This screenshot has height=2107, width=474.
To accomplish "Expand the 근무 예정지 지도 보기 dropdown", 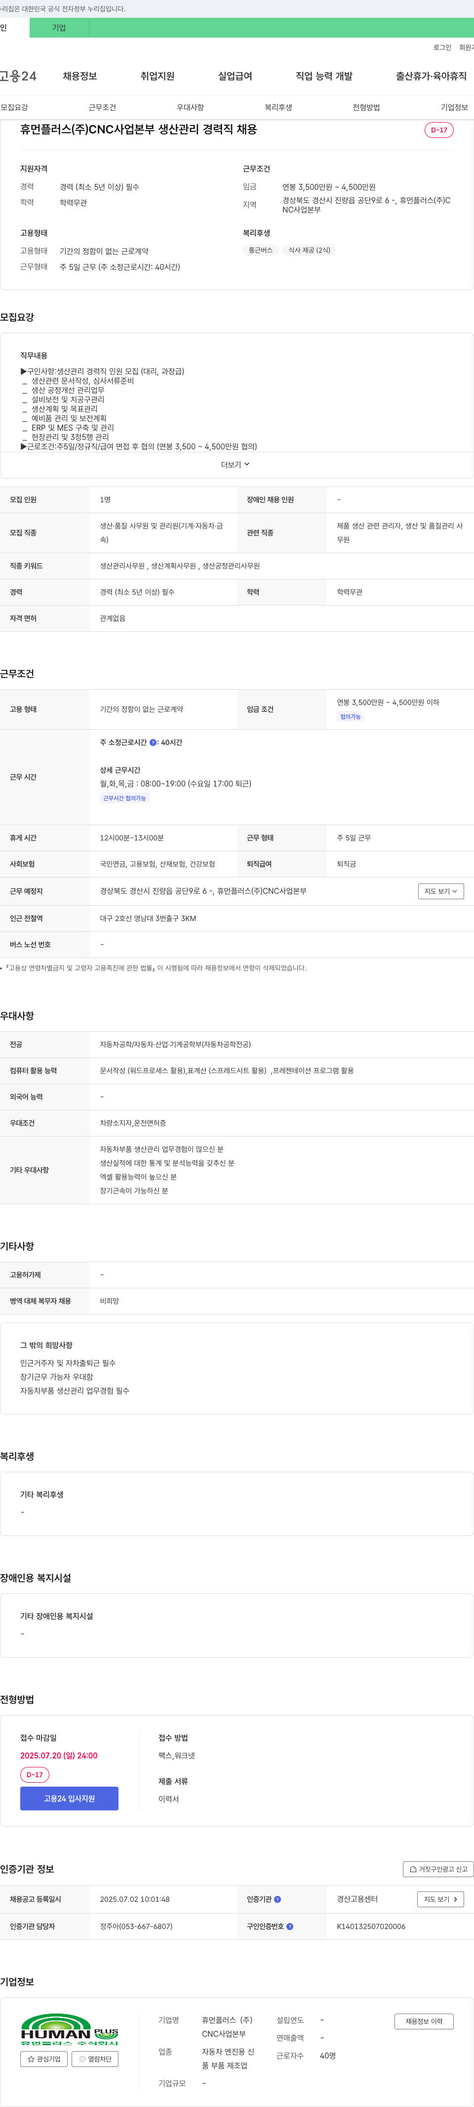I will click(441, 891).
